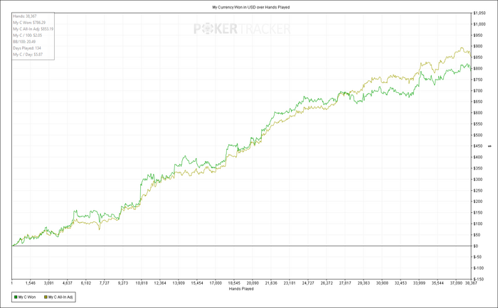This screenshot has height=308, width=498.
Task: Click the 12,364 x-axis tick label
Action: tap(160, 283)
